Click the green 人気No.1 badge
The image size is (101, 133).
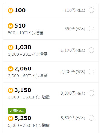point(17,111)
